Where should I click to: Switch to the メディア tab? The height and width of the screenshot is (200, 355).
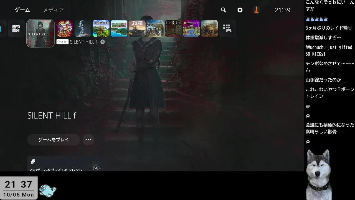(54, 10)
